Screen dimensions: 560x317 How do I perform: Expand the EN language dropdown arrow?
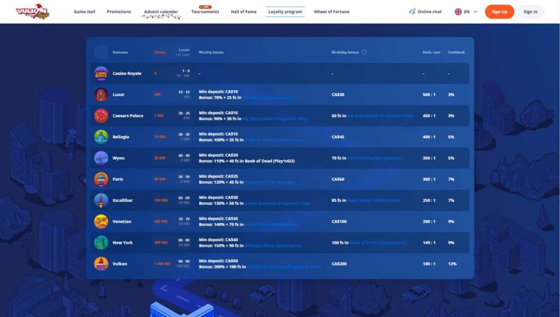tap(475, 12)
